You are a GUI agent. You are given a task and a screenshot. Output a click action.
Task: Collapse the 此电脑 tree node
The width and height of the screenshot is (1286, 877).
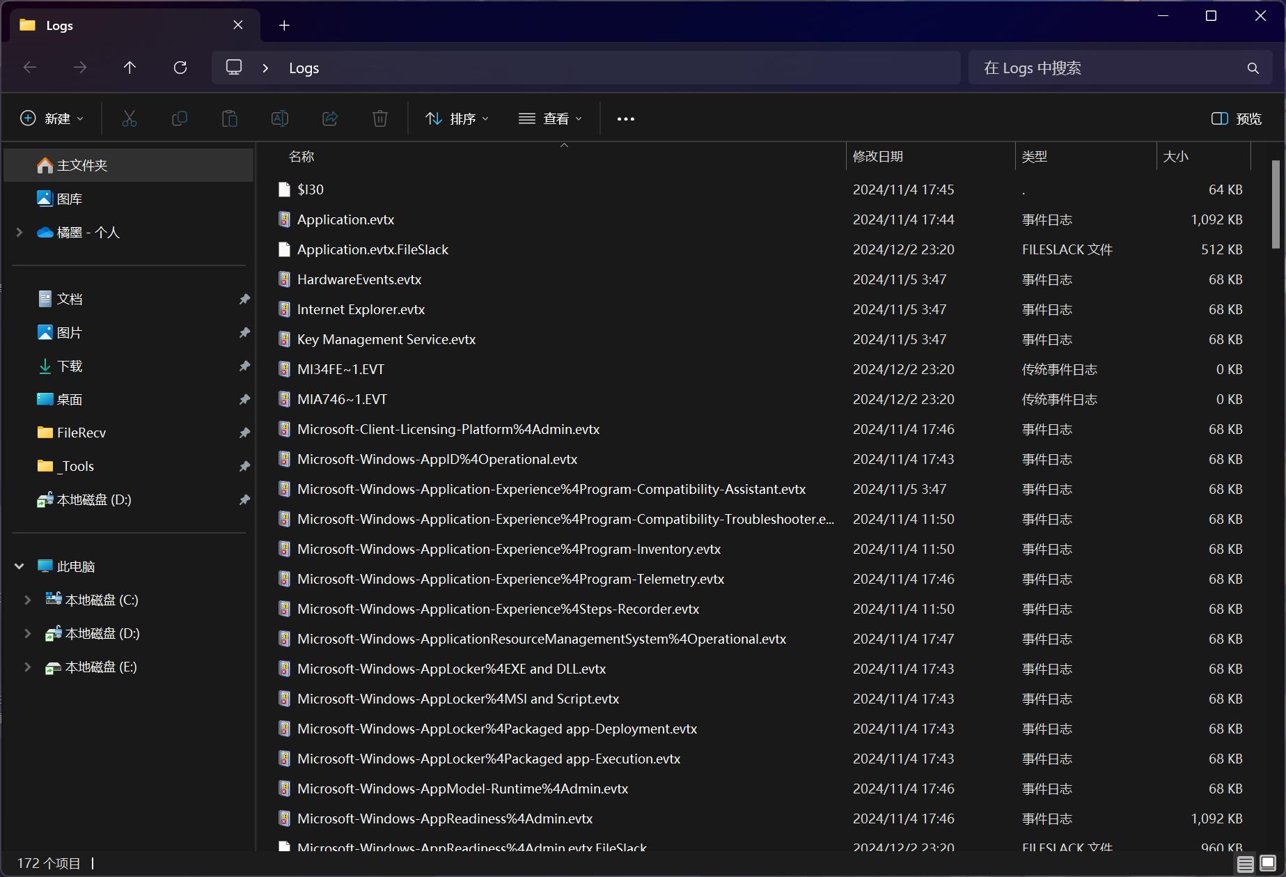(x=19, y=566)
